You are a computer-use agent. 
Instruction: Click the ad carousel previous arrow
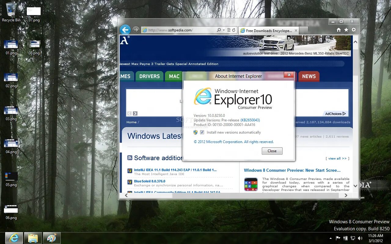pyautogui.click(x=129, y=113)
